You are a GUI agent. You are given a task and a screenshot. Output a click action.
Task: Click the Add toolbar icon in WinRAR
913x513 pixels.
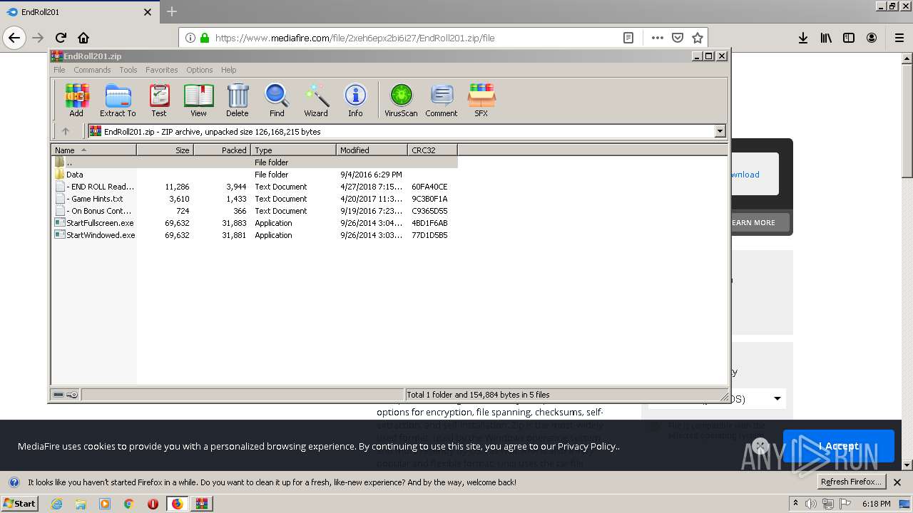(x=76, y=100)
